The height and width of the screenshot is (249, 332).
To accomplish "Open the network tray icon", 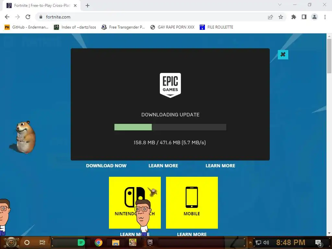I will [258, 243].
